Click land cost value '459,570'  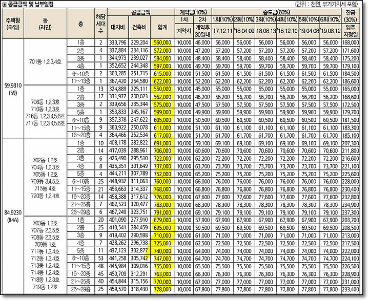pos(118,289)
